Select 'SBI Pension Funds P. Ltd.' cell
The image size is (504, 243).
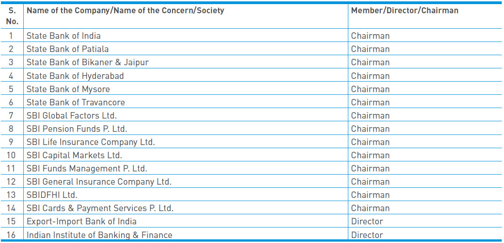click(77, 129)
